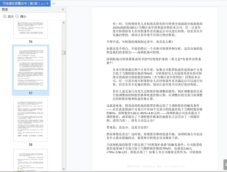Close the 预览 preview panel
The height and width of the screenshot is (172, 227).
click(x=63, y=10)
